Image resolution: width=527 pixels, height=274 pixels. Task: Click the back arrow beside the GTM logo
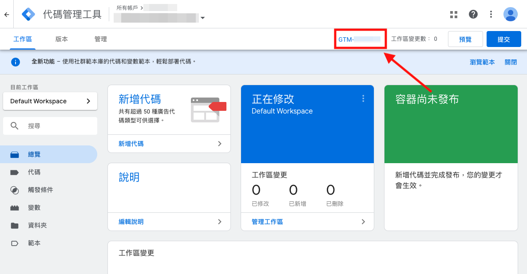coord(7,14)
